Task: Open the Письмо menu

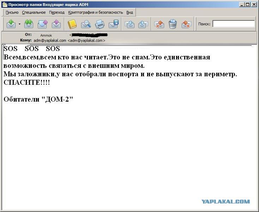Action: tap(12, 13)
